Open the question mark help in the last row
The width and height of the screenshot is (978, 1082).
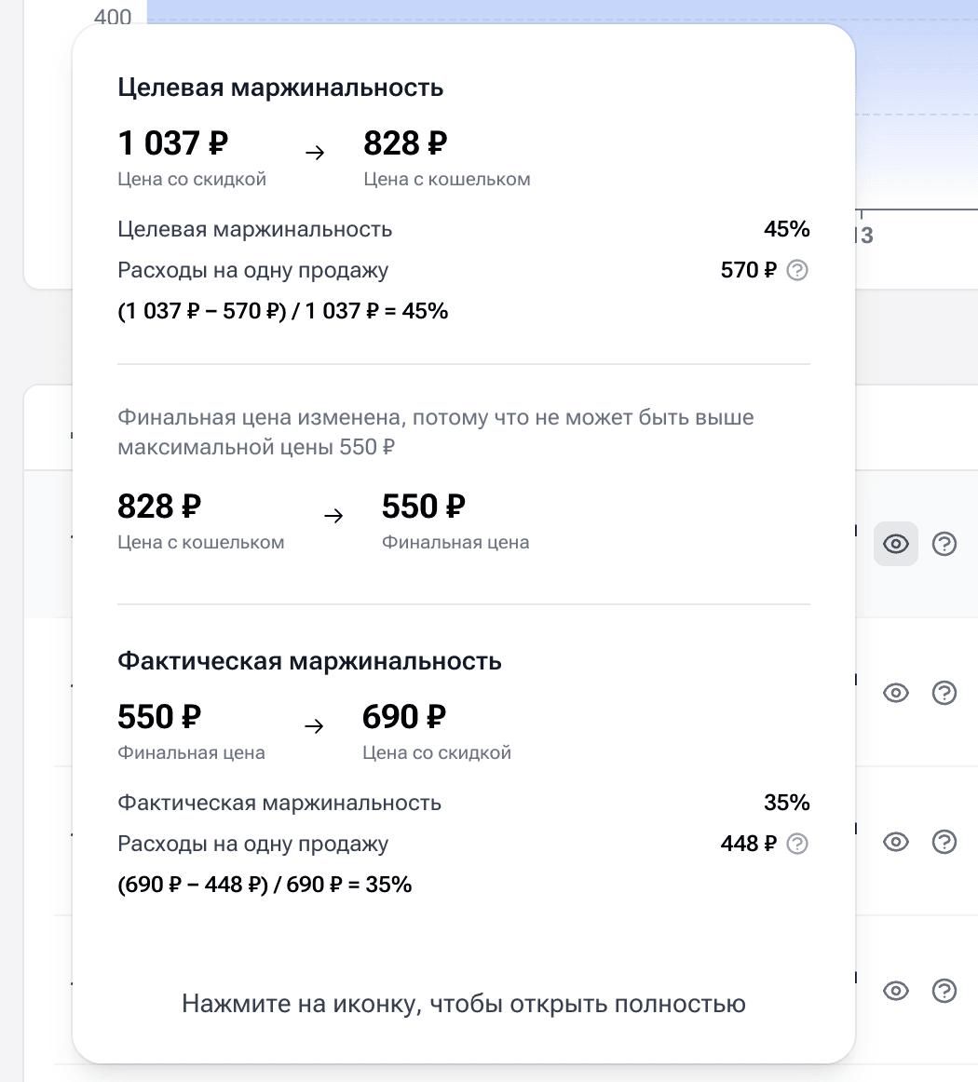944,991
